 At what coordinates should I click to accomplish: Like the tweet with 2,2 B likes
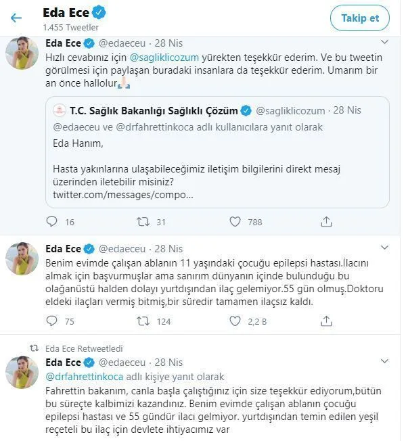click(235, 321)
